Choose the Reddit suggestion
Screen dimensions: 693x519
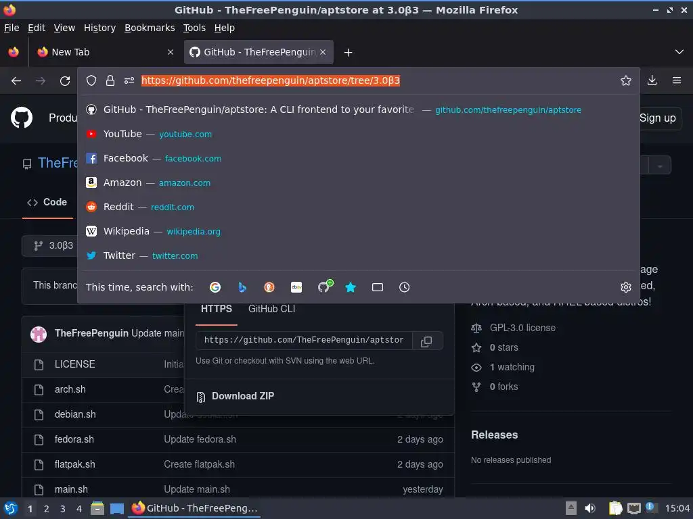(x=359, y=207)
